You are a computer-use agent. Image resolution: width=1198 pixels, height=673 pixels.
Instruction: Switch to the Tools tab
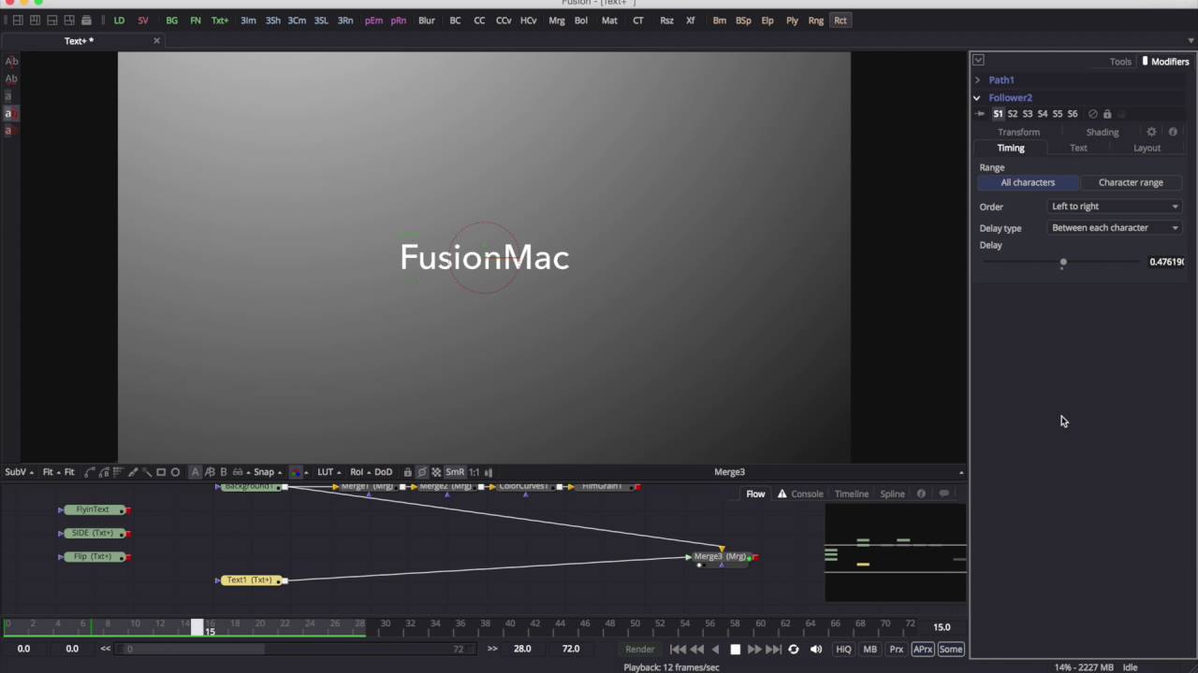[x=1120, y=62]
